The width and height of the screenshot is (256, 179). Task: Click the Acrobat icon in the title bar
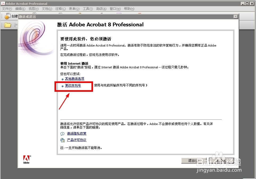(x=2, y=3)
